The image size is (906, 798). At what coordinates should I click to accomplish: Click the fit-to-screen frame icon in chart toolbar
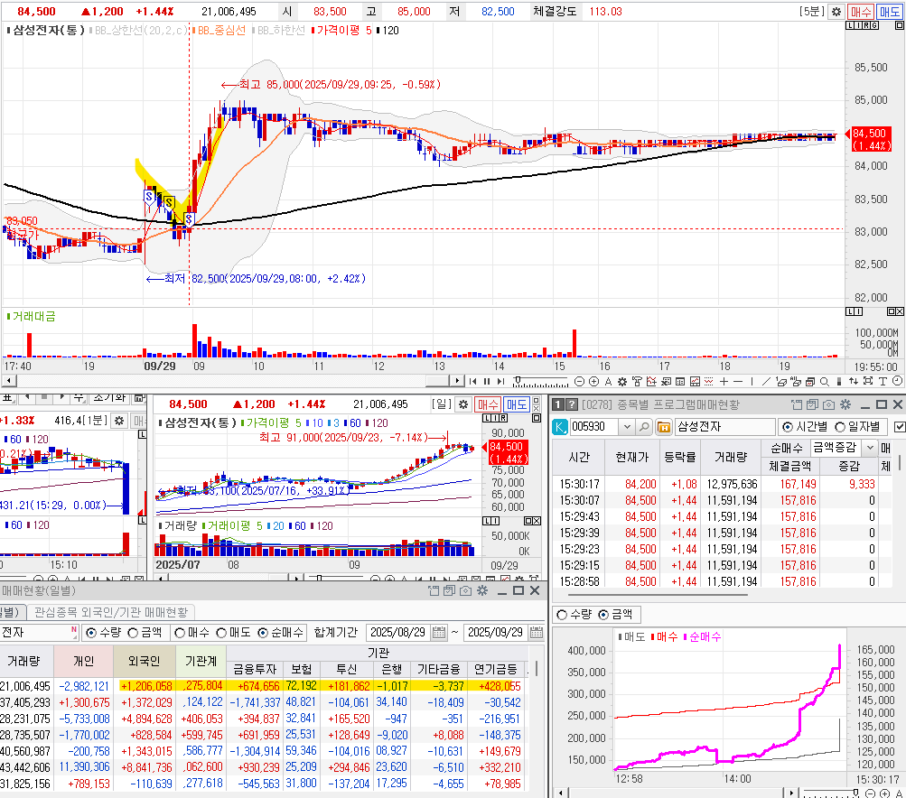pyautogui.click(x=868, y=381)
